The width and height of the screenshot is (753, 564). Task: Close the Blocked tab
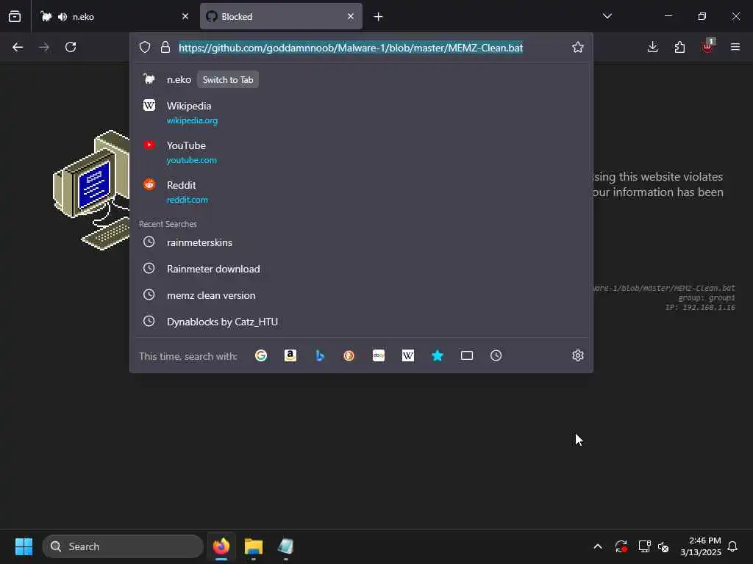coord(351,17)
